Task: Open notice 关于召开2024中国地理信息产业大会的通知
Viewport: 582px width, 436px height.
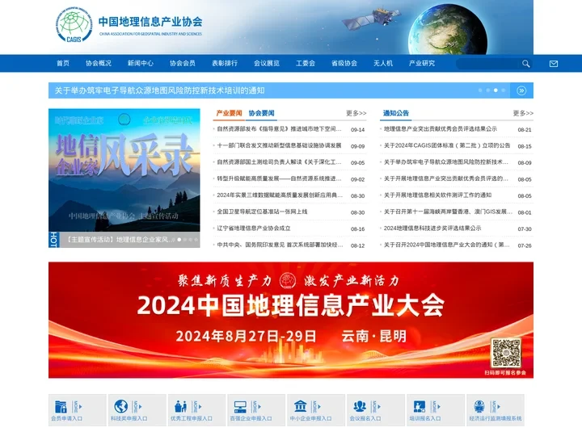Action: (x=447, y=245)
